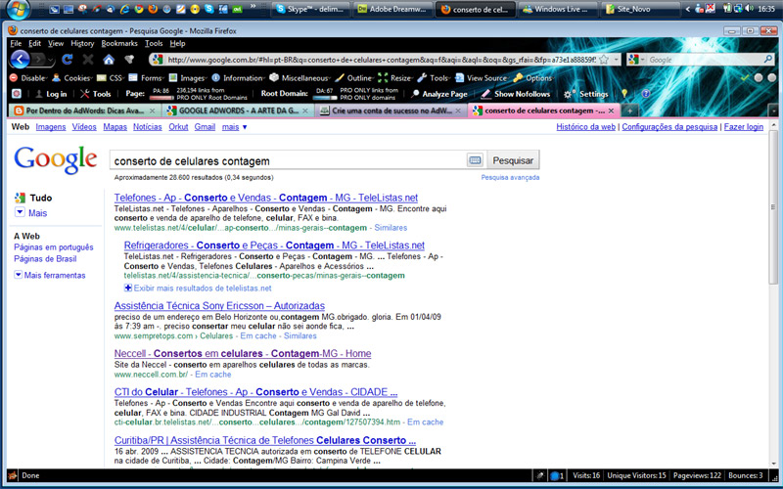
Task: Open the Home page icon
Action: tap(109, 60)
